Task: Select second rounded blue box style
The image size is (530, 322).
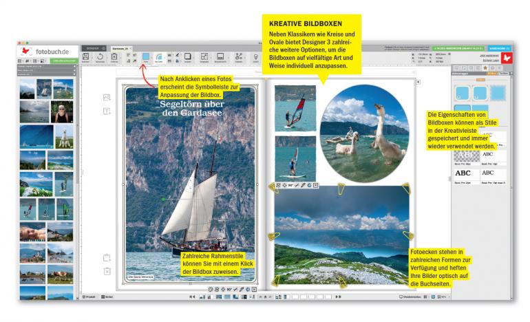Action: pos(480,94)
